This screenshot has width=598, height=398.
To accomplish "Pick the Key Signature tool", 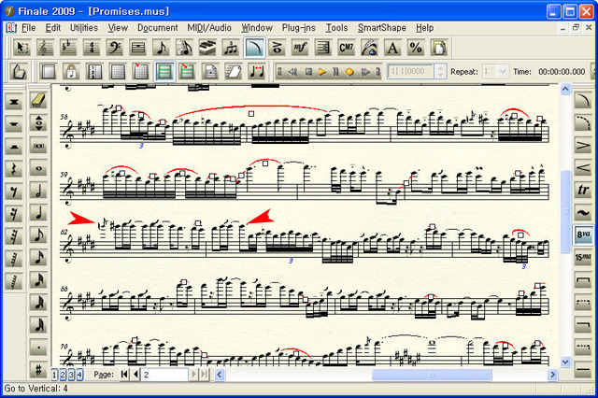I will (x=68, y=48).
